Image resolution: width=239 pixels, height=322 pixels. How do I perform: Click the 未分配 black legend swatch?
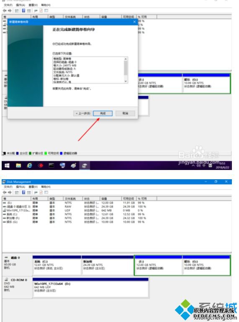point(4,153)
